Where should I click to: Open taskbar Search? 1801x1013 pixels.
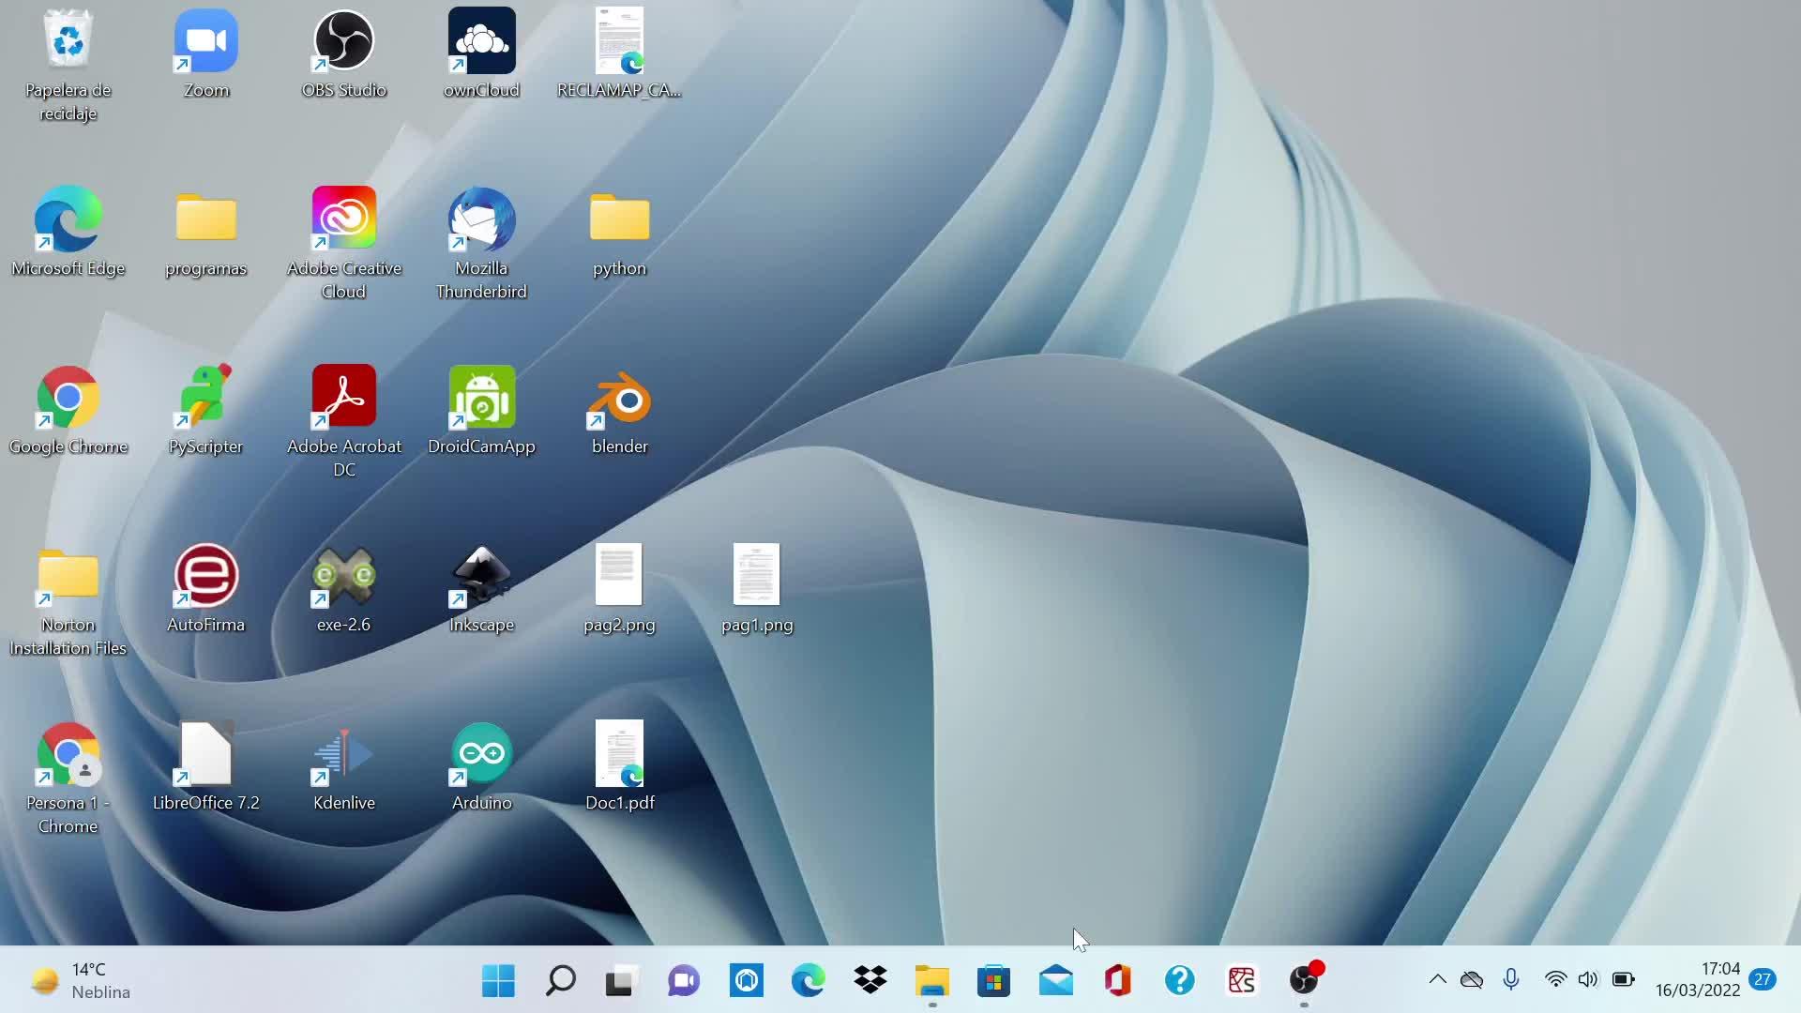coord(560,981)
